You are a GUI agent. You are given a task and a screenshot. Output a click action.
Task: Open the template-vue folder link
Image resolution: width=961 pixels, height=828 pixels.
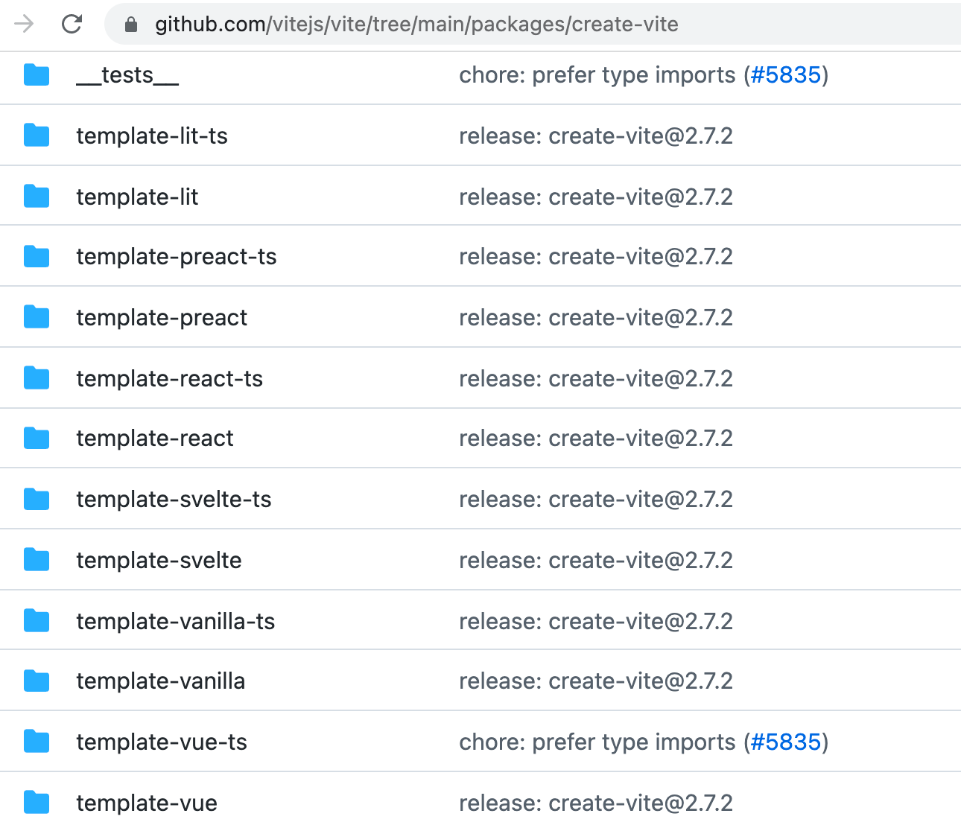[147, 803]
